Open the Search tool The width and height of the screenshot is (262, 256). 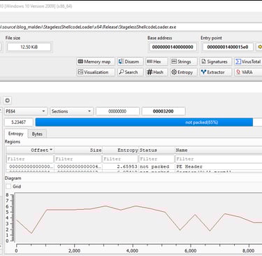(x=130, y=72)
